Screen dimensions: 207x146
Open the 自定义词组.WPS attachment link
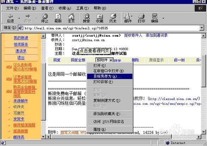[x=73, y=132]
